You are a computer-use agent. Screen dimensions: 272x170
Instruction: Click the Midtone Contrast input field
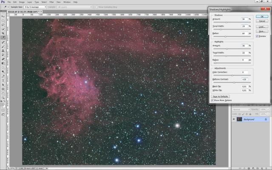tap(245, 79)
